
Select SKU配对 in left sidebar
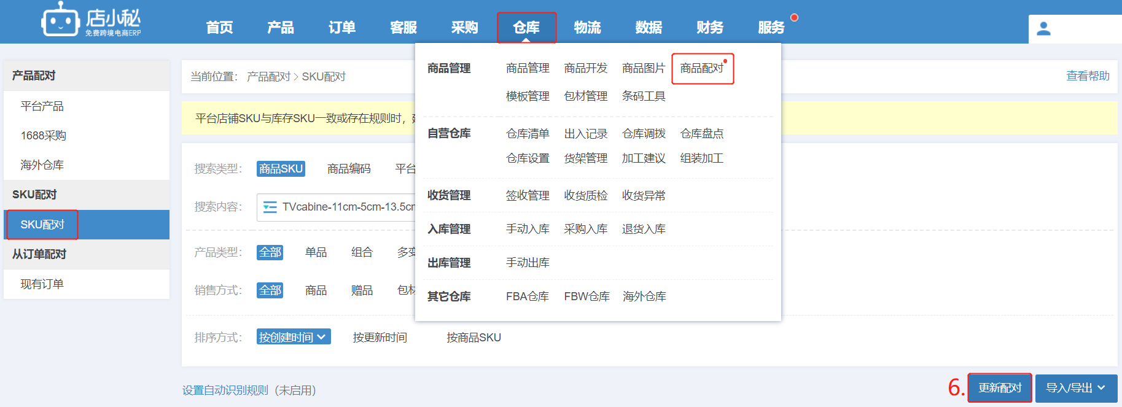42,225
